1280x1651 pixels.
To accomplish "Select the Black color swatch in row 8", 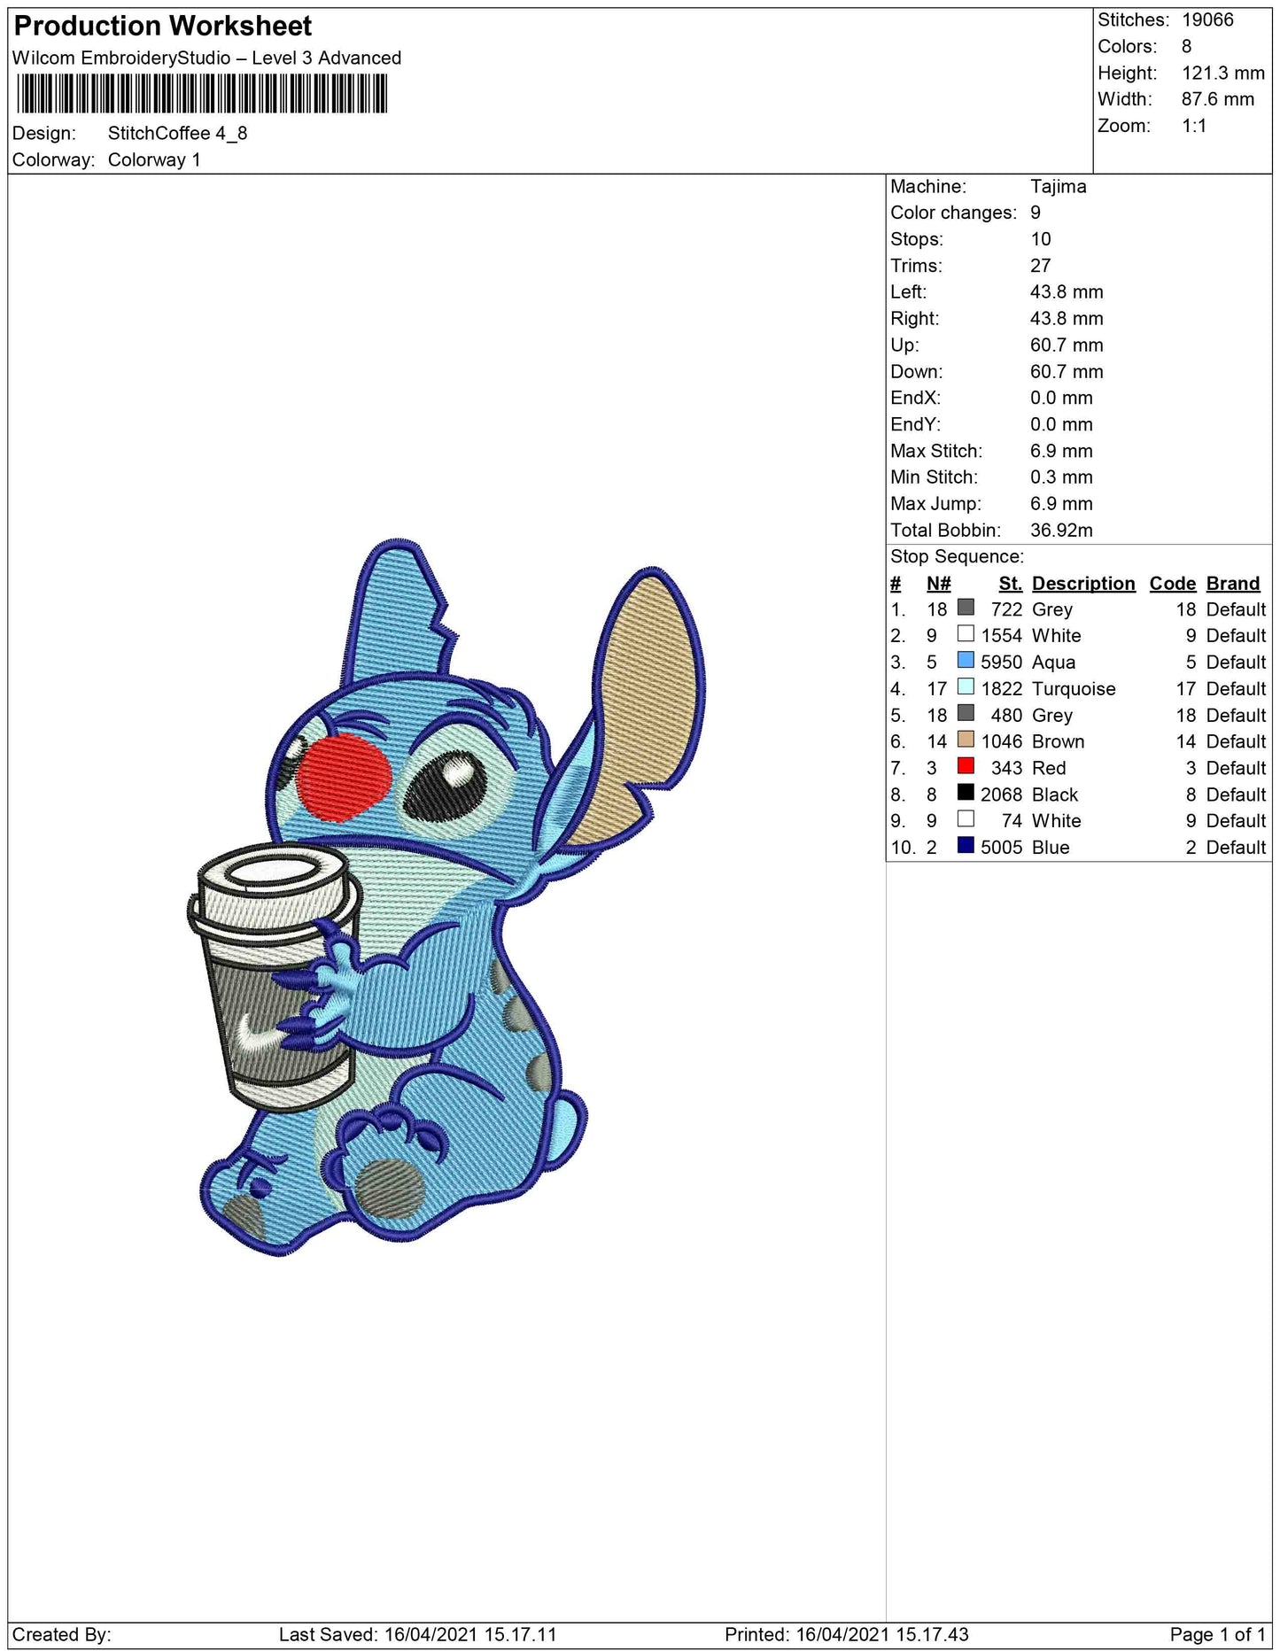I will coord(966,794).
